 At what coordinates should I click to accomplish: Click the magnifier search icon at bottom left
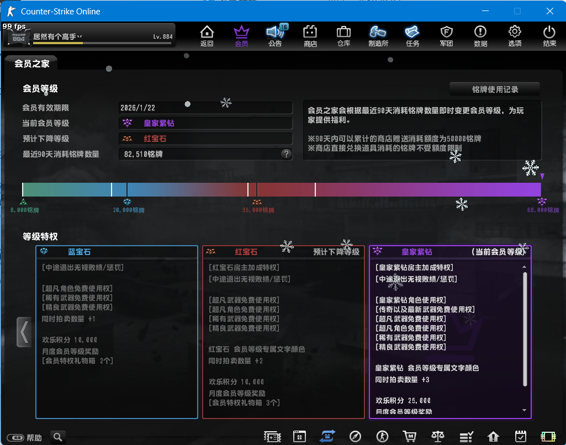pos(58,437)
